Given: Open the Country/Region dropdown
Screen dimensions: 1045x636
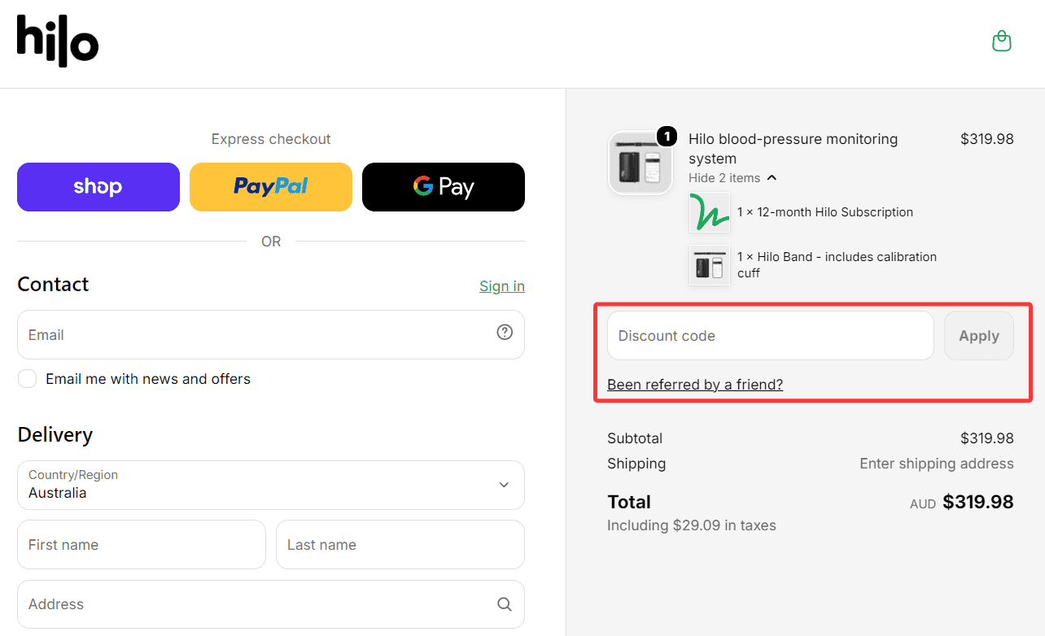Looking at the screenshot, I should [x=271, y=486].
